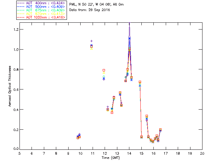
Task: Click the 0.8 y-axis tick label
Action: point(16,69)
